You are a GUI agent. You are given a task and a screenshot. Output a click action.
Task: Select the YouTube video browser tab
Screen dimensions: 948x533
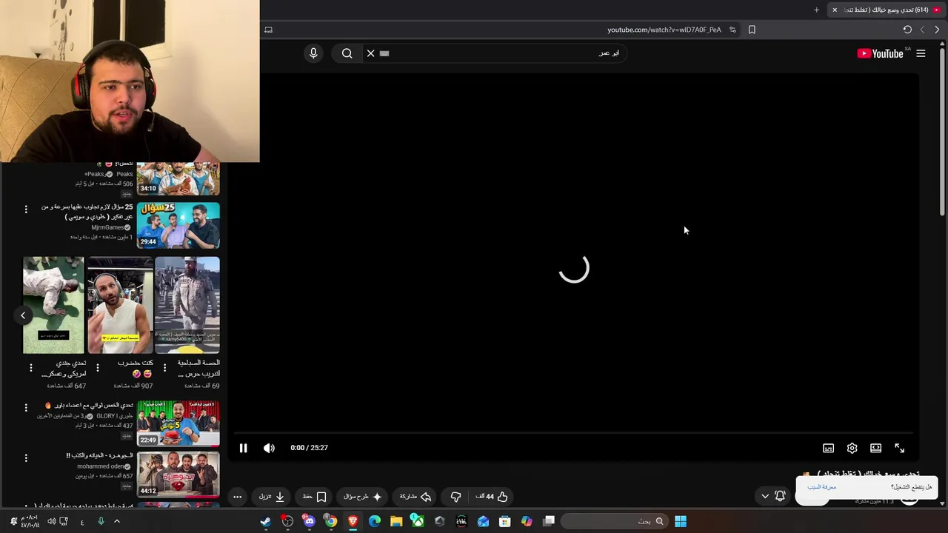[x=887, y=10]
